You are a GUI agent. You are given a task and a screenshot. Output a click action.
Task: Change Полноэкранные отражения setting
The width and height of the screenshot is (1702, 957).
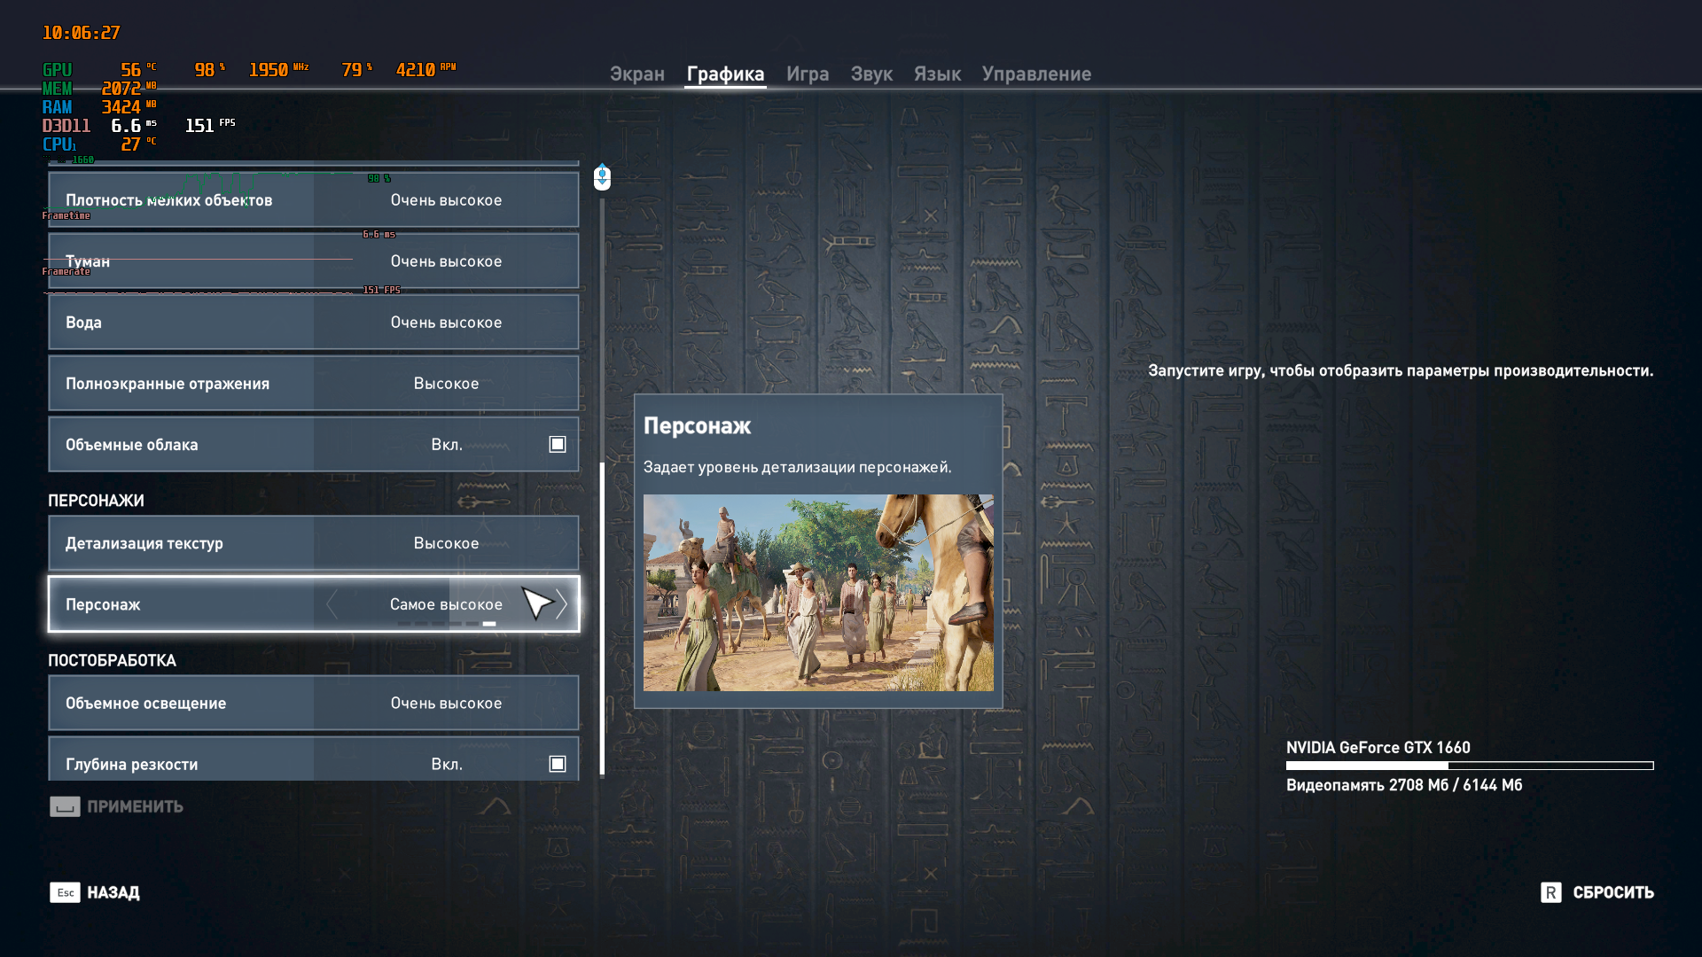pyautogui.click(x=446, y=384)
